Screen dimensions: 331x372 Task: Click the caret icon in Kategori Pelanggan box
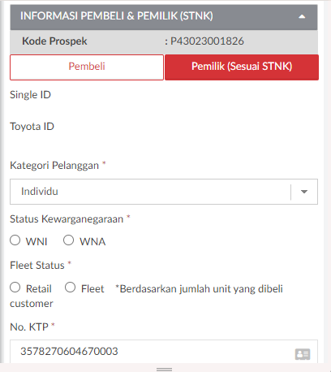click(x=304, y=192)
